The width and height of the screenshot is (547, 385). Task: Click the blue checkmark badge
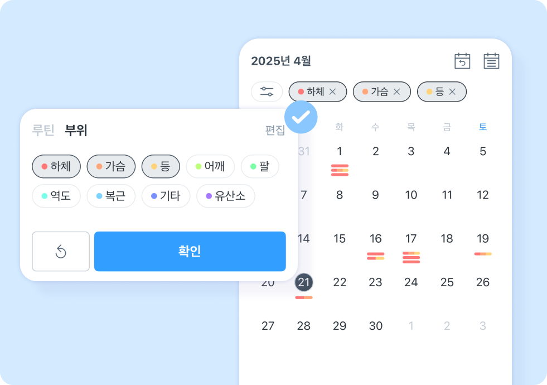[301, 117]
